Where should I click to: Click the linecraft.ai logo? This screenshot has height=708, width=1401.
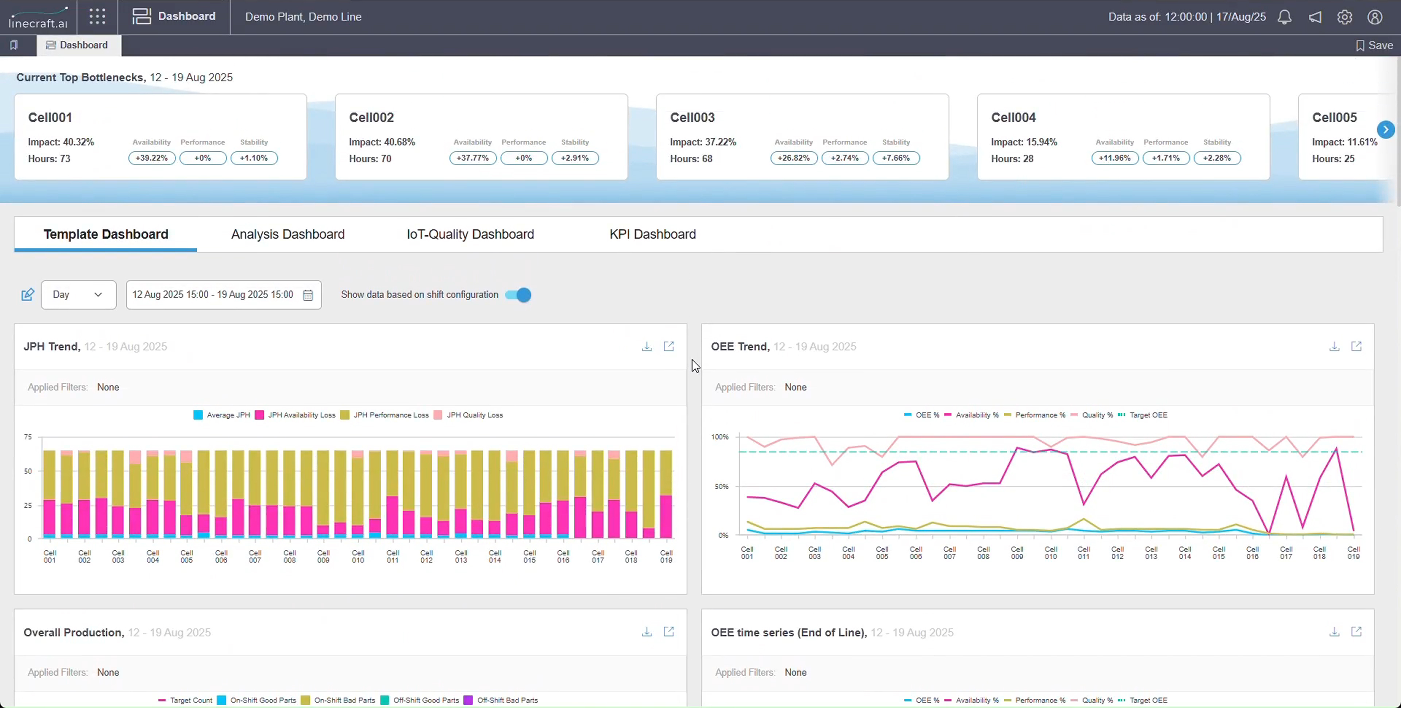pos(38,18)
